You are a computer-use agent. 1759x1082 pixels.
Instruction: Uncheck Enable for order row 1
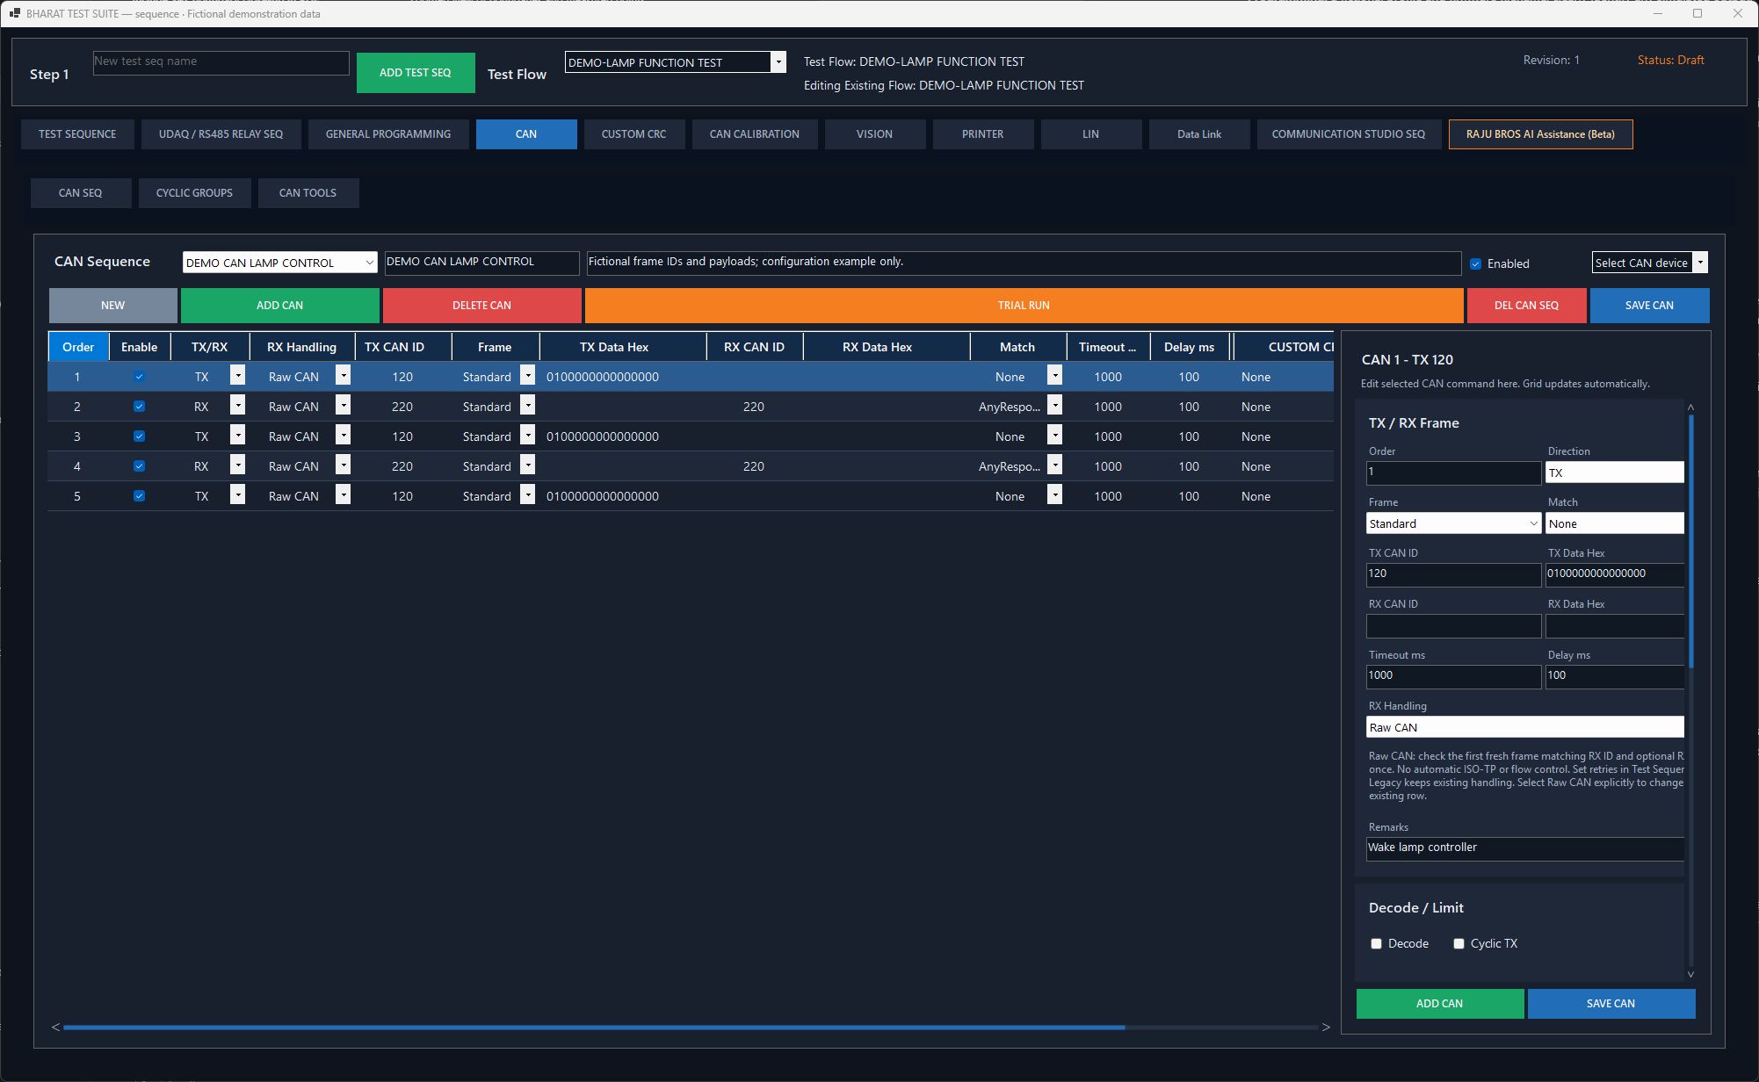pos(139,377)
